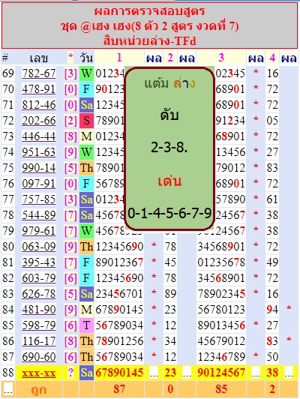Select total 87 in the bottom row

point(119,389)
